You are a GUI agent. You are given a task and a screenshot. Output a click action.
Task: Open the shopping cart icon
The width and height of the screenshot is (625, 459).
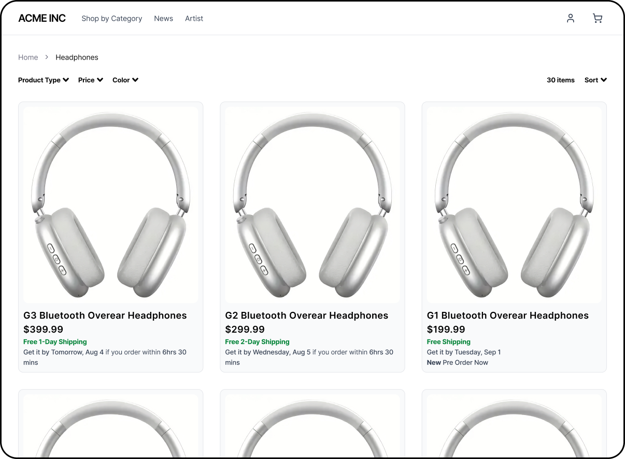pyautogui.click(x=598, y=18)
